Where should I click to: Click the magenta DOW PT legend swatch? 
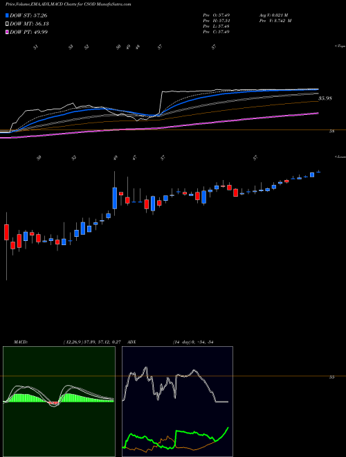(x=7, y=32)
